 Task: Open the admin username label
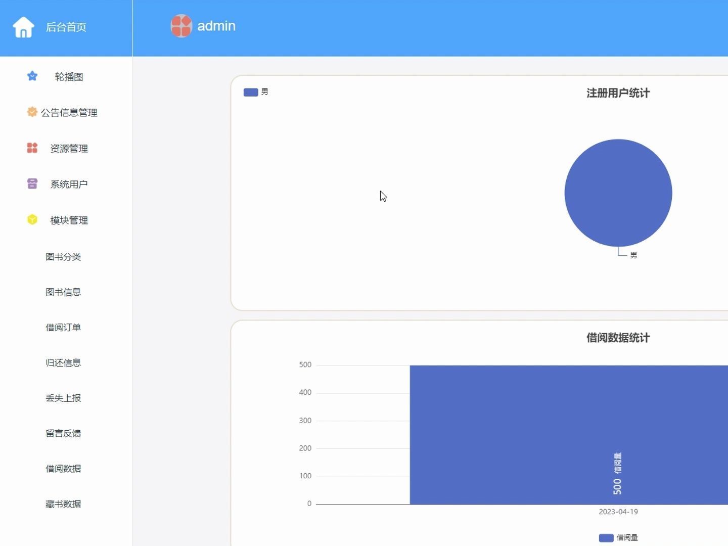216,26
